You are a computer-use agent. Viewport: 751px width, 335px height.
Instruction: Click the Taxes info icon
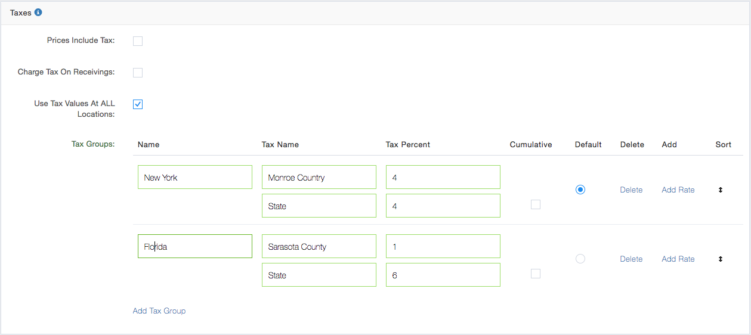coord(38,13)
